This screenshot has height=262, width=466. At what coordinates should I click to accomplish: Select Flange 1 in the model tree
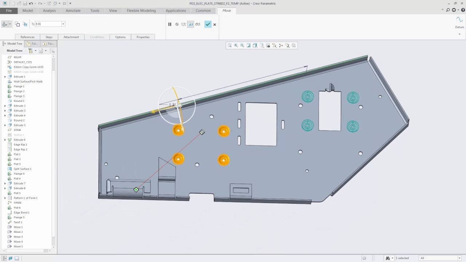(19, 86)
